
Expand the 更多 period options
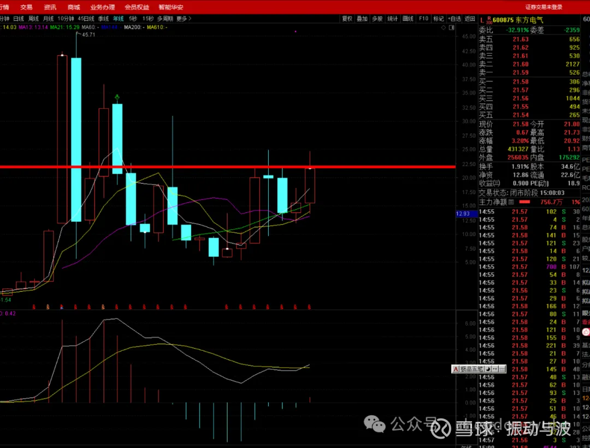click(x=182, y=19)
